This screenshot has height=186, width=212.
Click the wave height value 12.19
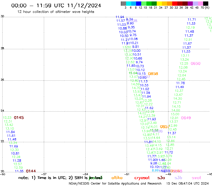(x=190, y=27)
